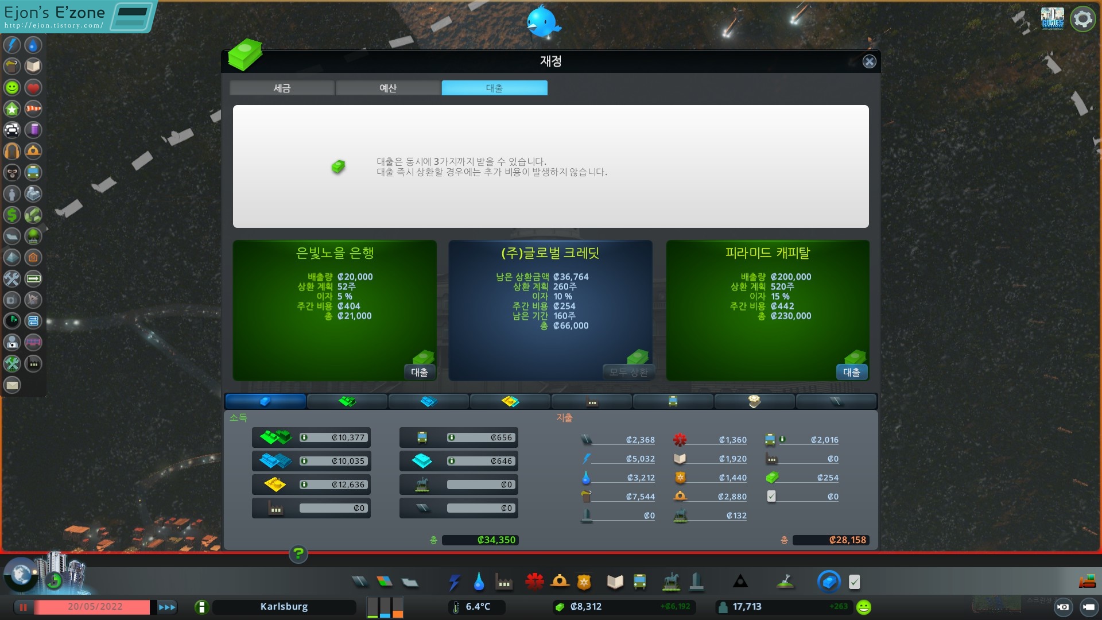Show crime info view with masked face icon
The image size is (1102, 620).
[x=12, y=172]
